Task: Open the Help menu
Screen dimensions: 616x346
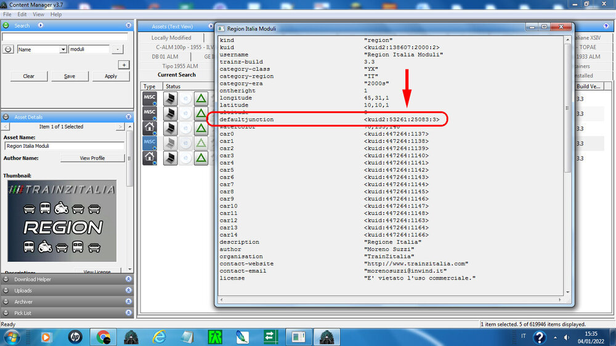Action: (56, 14)
